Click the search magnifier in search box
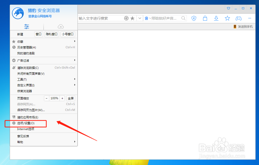The height and width of the screenshot is (165, 259). [x=183, y=18]
